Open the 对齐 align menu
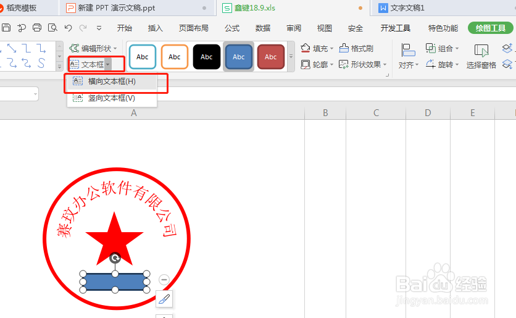This screenshot has width=516, height=318. (x=409, y=56)
